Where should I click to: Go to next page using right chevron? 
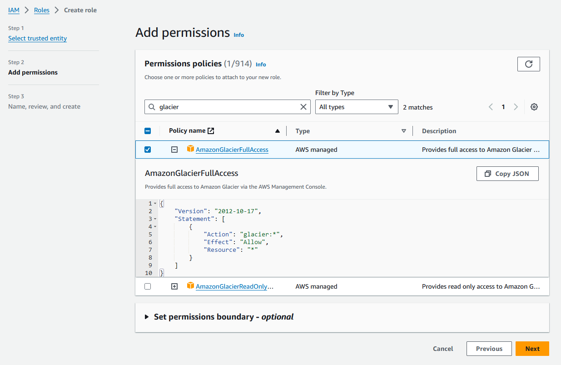516,107
